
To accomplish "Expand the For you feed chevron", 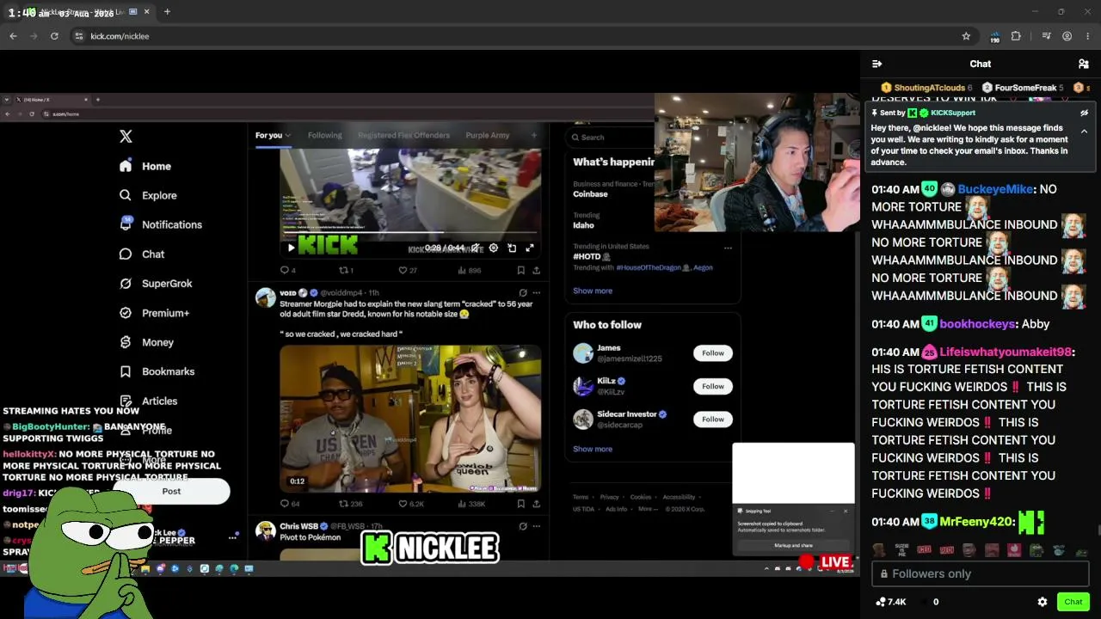I will pos(288,135).
